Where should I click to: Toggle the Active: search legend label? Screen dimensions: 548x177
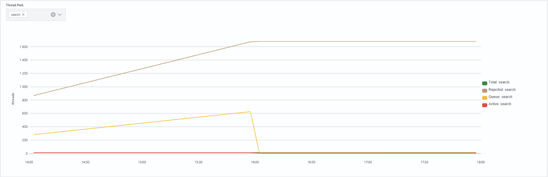(x=500, y=104)
